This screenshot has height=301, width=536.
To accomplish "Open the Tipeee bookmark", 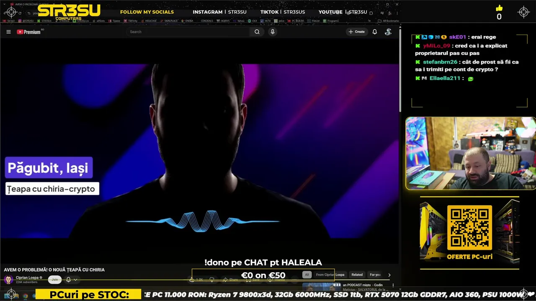I will pos(114,20).
